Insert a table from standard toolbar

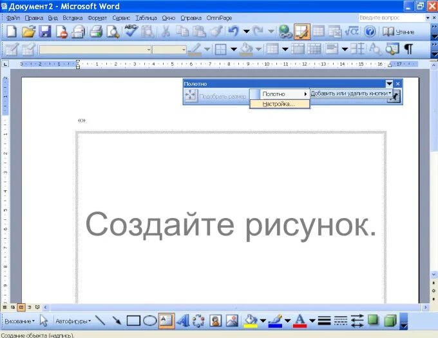pyautogui.click(x=318, y=32)
